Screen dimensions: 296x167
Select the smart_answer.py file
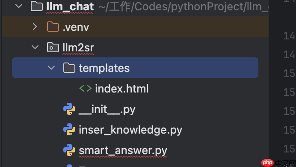click(123, 151)
